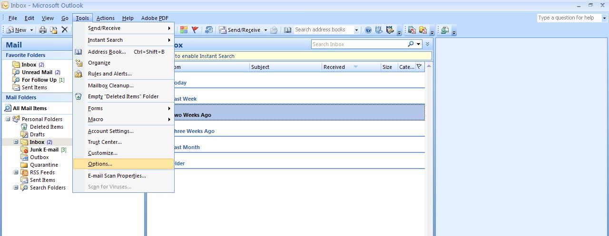
Task: Expand the Personal Folders tree node
Action: (8, 119)
